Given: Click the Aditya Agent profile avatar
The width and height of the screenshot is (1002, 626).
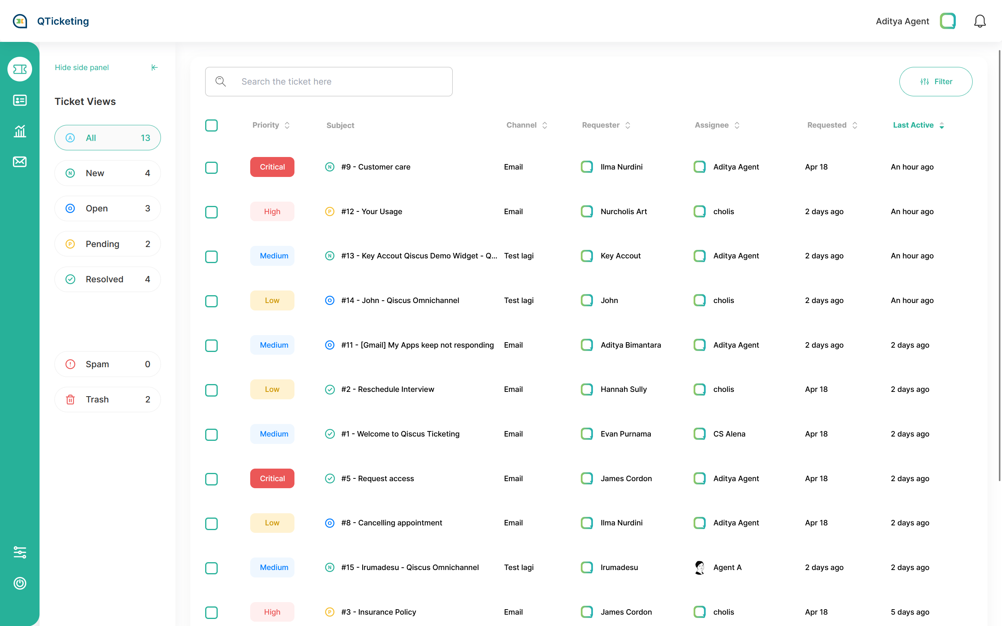Looking at the screenshot, I should (x=947, y=21).
